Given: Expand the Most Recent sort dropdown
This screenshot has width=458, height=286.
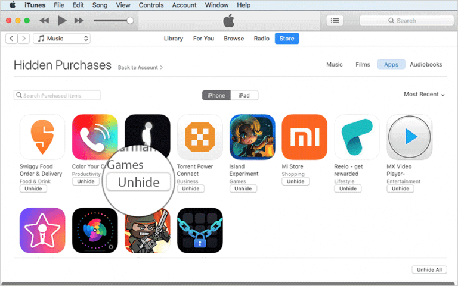Looking at the screenshot, I should coord(424,94).
